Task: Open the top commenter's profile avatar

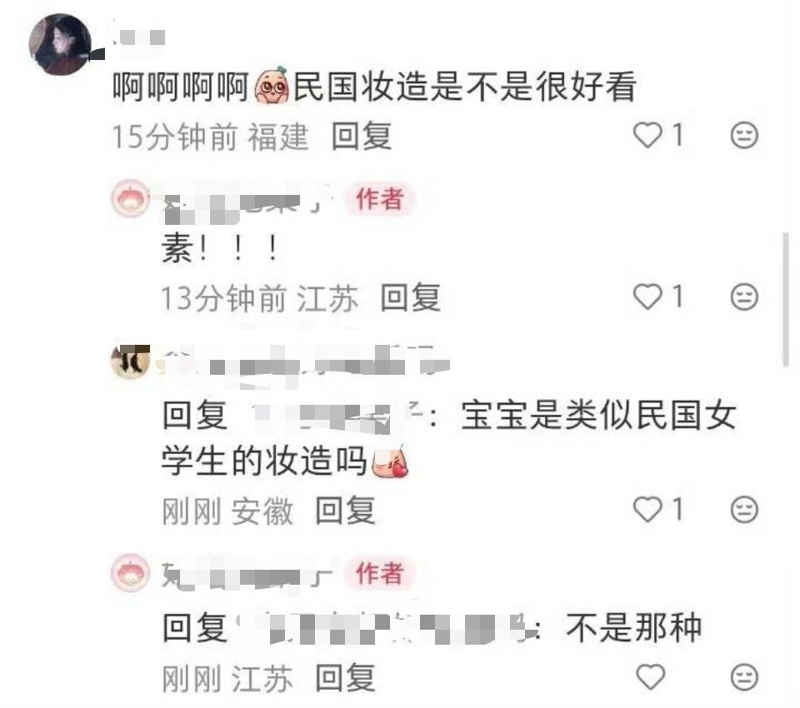Action: tap(60, 44)
